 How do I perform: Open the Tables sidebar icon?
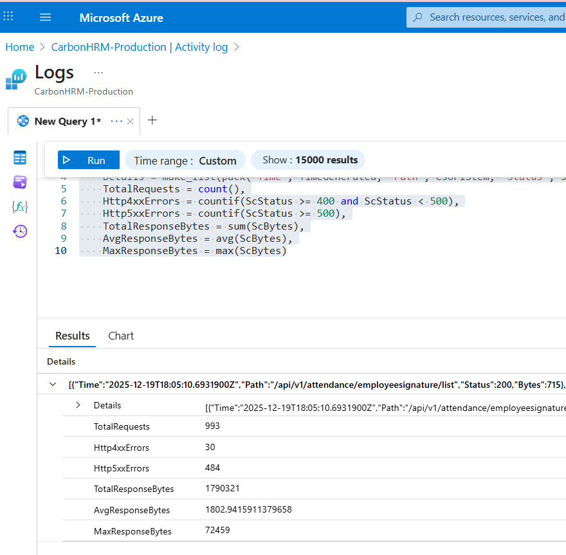tap(20, 158)
